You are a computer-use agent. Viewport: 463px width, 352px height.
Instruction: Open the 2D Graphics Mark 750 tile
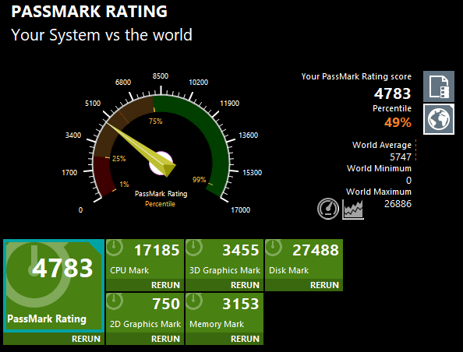point(145,313)
